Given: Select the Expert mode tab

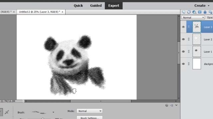Looking at the screenshot, I should pyautogui.click(x=114, y=6).
